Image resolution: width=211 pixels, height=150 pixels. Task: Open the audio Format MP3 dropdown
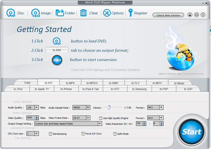tap(161, 107)
